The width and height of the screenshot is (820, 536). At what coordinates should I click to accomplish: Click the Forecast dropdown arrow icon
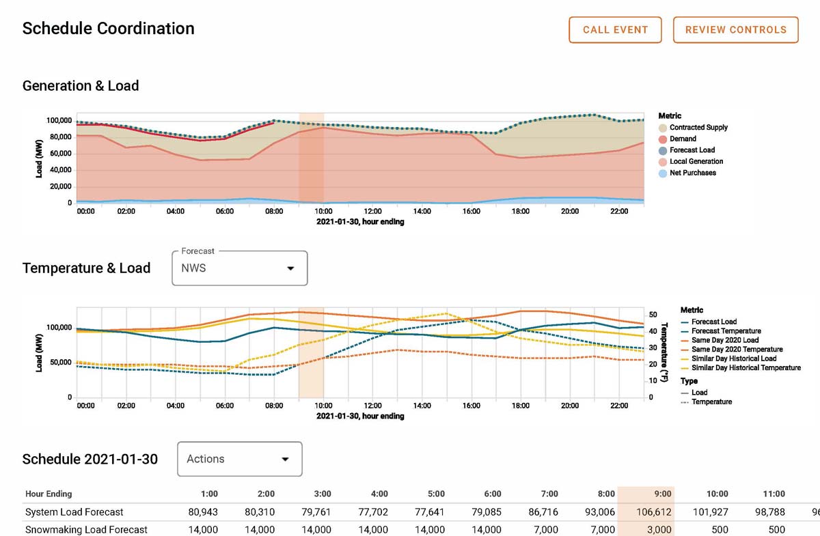pos(290,268)
